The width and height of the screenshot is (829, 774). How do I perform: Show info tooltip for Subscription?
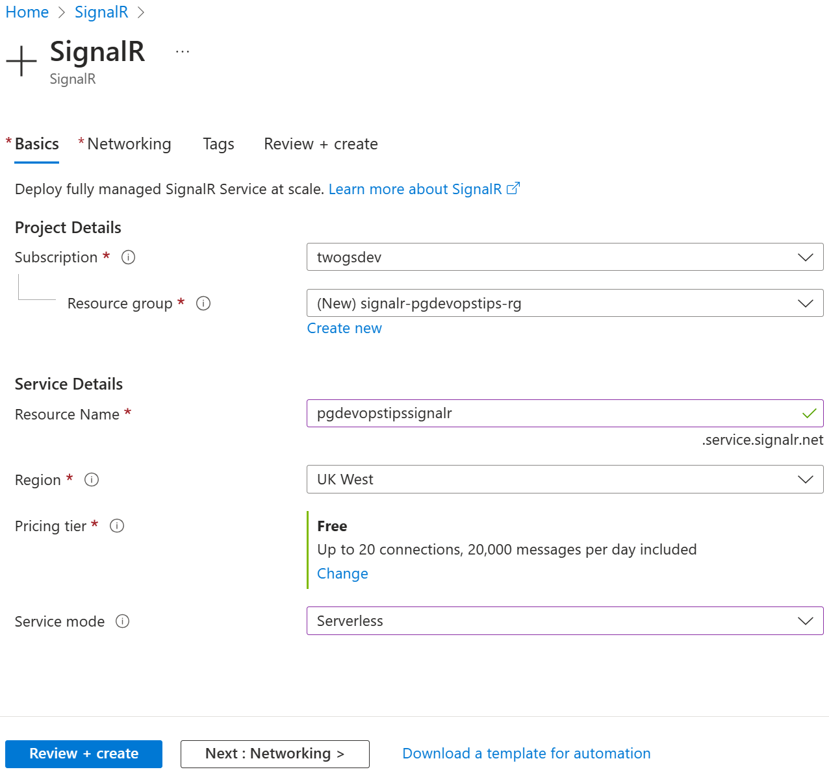coord(129,257)
